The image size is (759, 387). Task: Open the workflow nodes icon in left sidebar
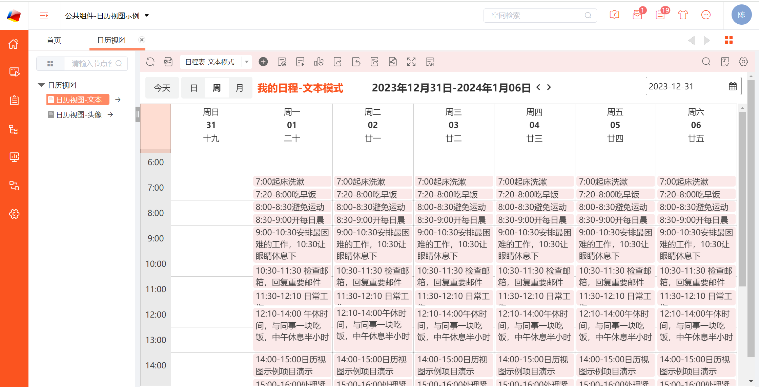(14, 186)
